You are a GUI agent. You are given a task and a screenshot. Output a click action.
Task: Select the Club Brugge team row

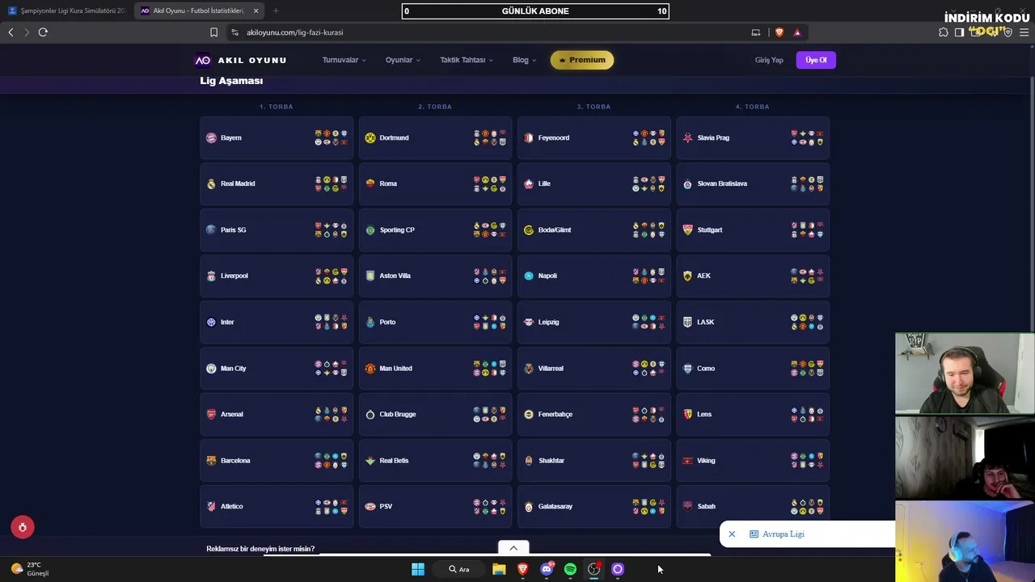pyautogui.click(x=435, y=415)
